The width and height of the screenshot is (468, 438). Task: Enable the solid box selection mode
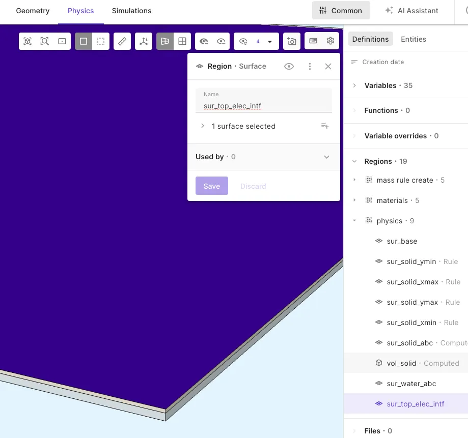(x=84, y=41)
